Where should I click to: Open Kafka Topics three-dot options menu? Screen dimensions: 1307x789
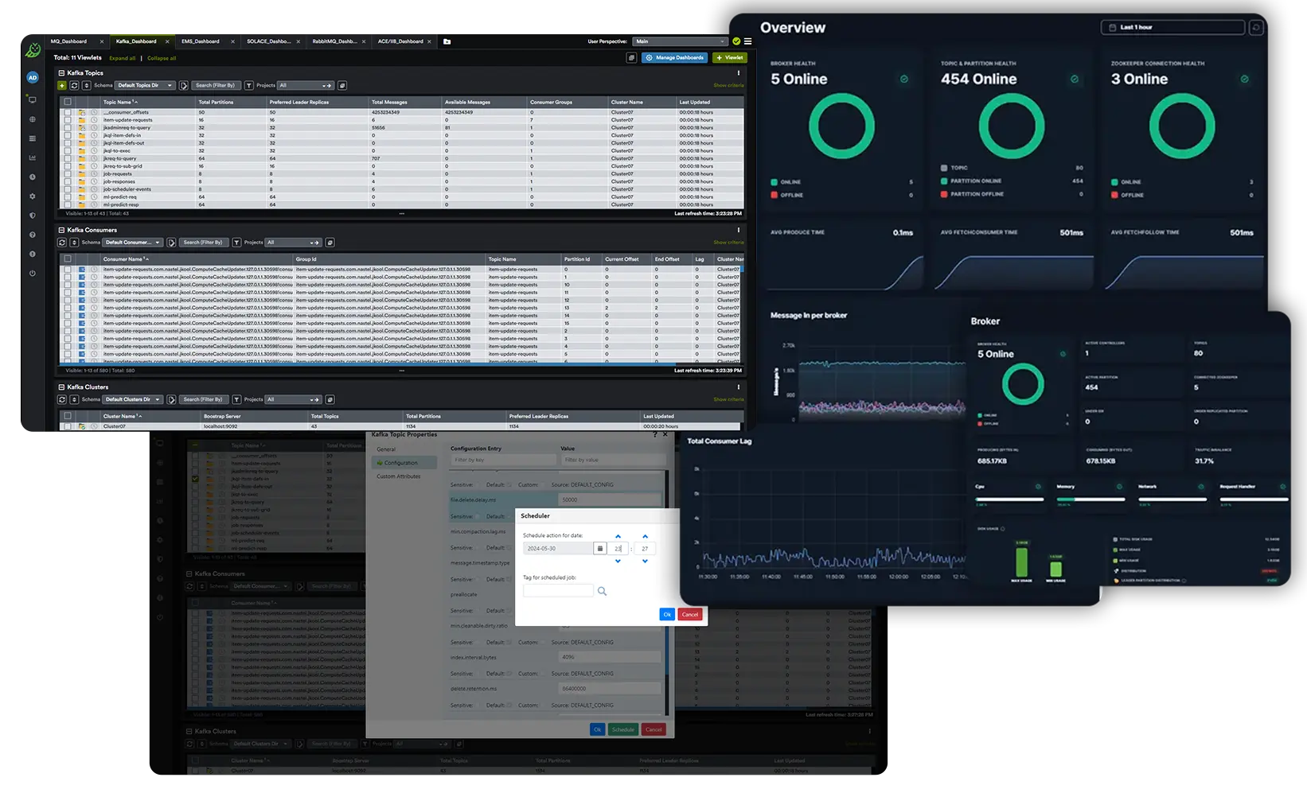[x=739, y=73]
